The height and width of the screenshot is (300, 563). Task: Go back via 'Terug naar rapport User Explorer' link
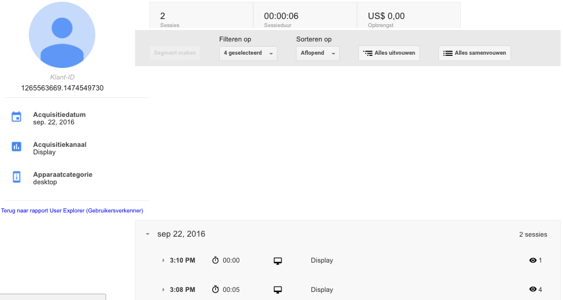coord(72,211)
